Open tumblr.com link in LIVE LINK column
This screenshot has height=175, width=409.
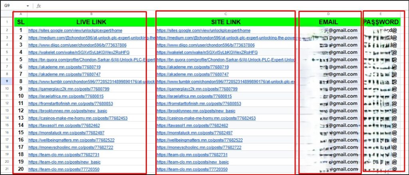tap(92, 82)
